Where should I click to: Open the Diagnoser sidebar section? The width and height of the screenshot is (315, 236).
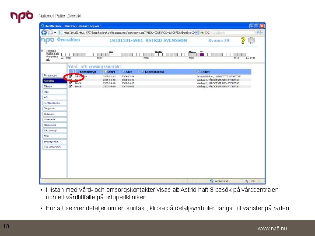pos(54,108)
